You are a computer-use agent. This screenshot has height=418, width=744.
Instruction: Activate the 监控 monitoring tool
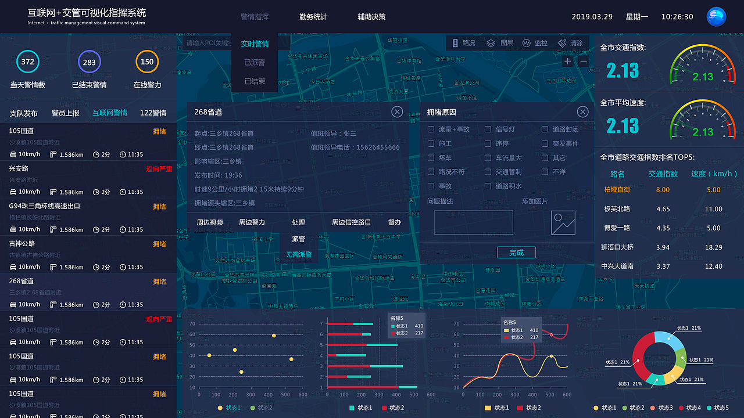pyautogui.click(x=536, y=43)
